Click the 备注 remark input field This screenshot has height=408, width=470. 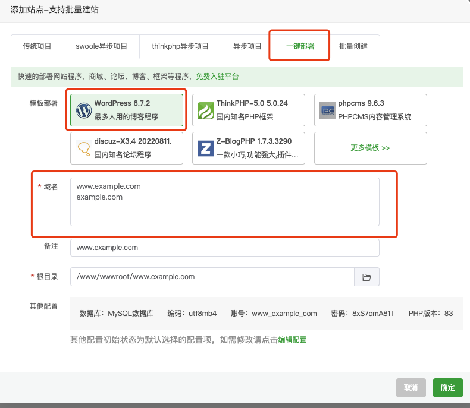tap(225, 248)
